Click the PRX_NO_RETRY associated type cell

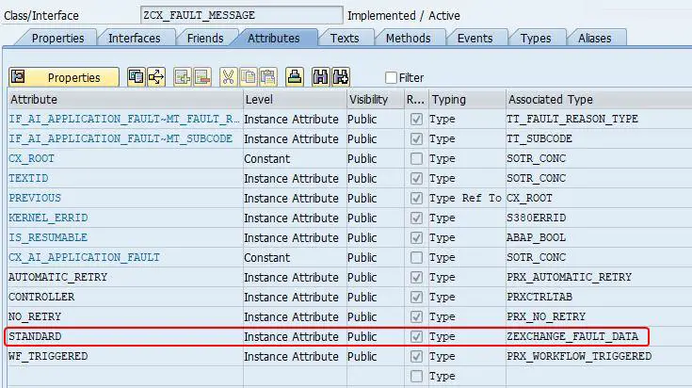(599, 316)
